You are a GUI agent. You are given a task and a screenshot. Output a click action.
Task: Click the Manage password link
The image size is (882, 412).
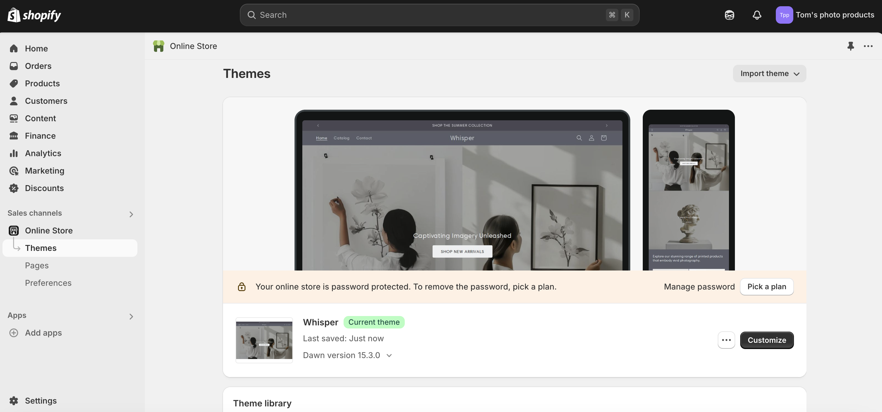tap(699, 287)
